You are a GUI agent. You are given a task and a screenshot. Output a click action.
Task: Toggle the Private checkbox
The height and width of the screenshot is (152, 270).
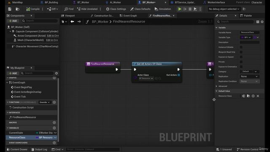tap(241, 62)
